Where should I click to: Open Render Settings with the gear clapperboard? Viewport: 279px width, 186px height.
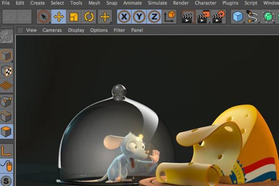[219, 18]
